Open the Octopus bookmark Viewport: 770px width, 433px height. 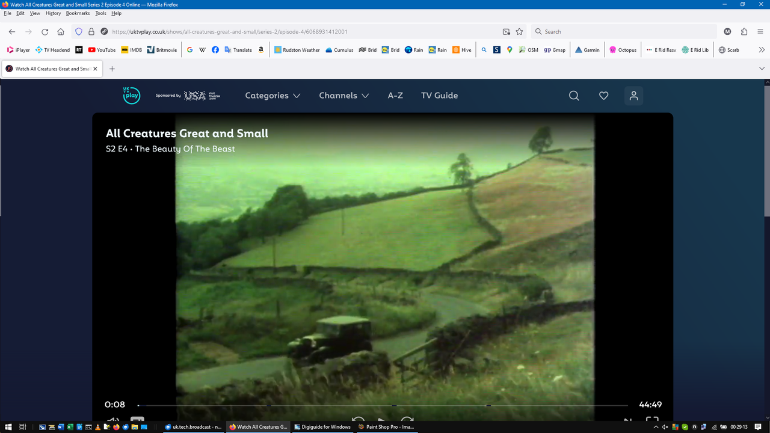(623, 50)
